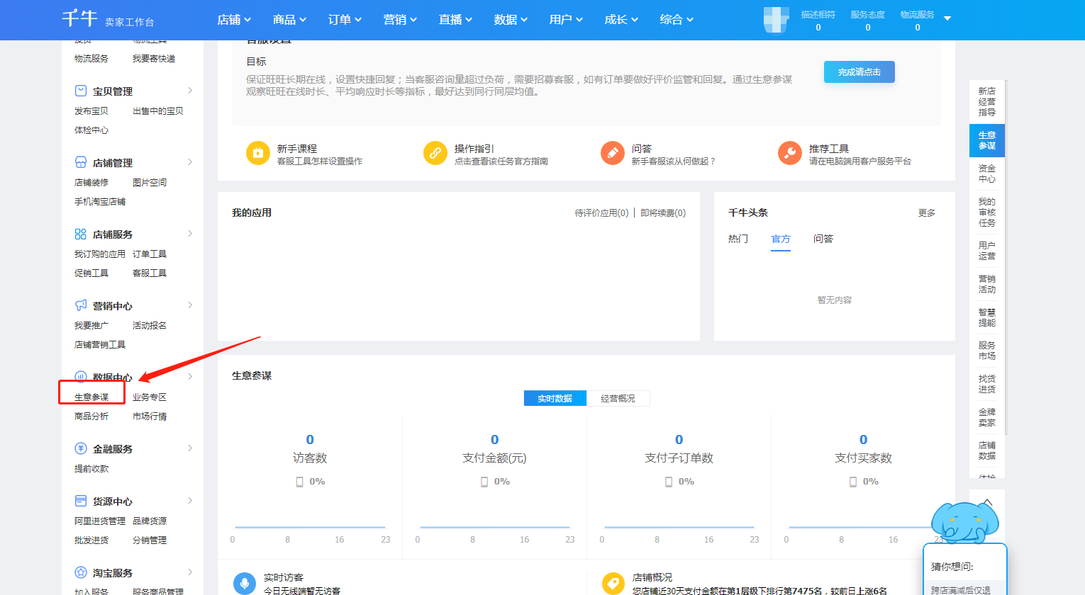Screen dimensions: 1085x595
Task: Select the 官方 news tab
Action: [781, 239]
